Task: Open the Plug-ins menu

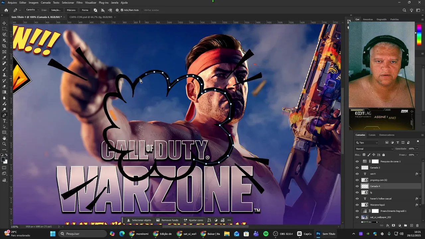Action: click(104, 2)
